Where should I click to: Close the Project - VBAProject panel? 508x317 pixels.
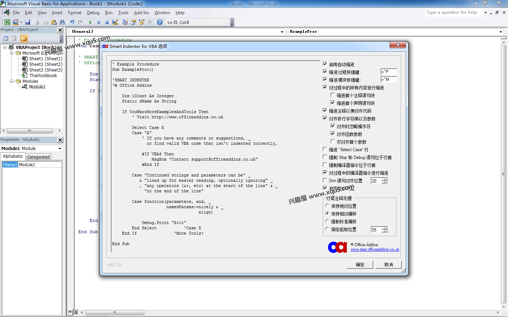point(60,30)
